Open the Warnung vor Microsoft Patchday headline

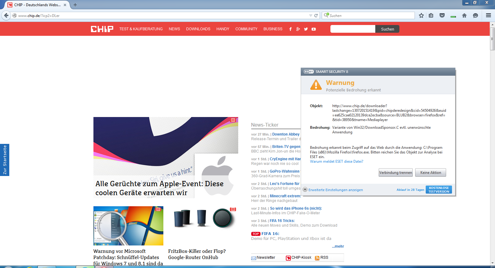click(x=128, y=258)
